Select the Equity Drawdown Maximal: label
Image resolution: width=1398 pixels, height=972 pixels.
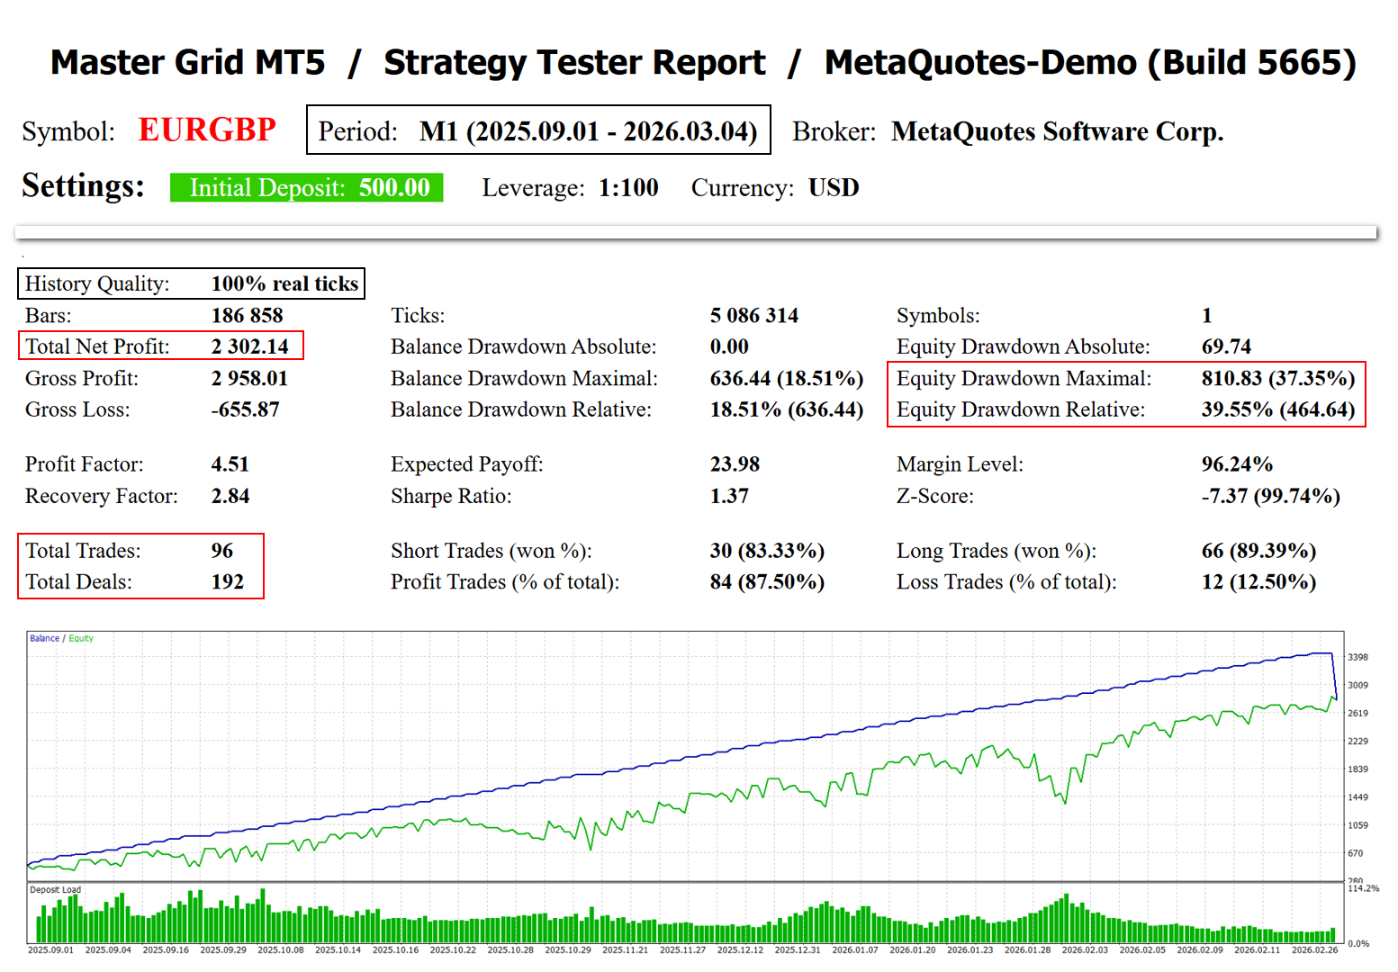click(x=1024, y=379)
